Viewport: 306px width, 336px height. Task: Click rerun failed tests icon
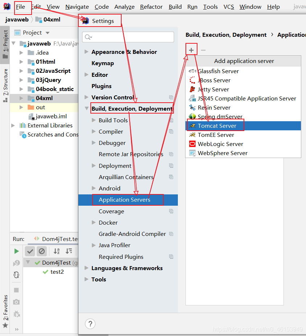tap(16, 263)
